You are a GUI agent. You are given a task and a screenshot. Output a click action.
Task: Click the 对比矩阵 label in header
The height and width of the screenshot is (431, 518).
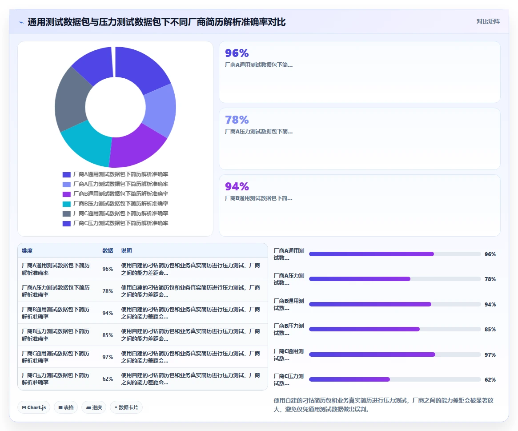pyautogui.click(x=488, y=21)
